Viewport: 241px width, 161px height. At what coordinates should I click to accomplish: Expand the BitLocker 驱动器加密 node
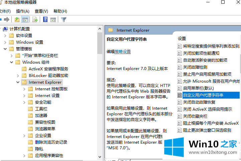click(18, 76)
